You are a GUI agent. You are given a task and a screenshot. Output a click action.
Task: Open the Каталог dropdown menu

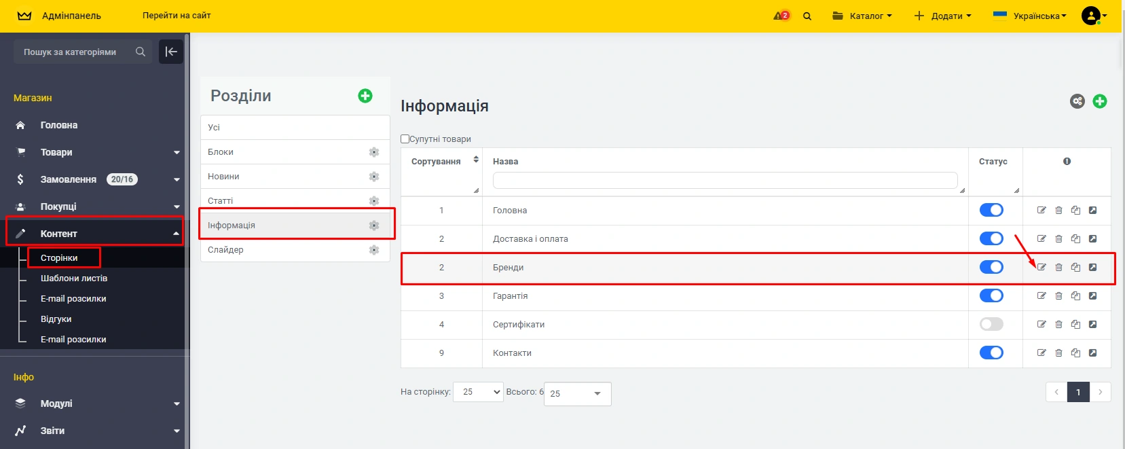coord(862,16)
